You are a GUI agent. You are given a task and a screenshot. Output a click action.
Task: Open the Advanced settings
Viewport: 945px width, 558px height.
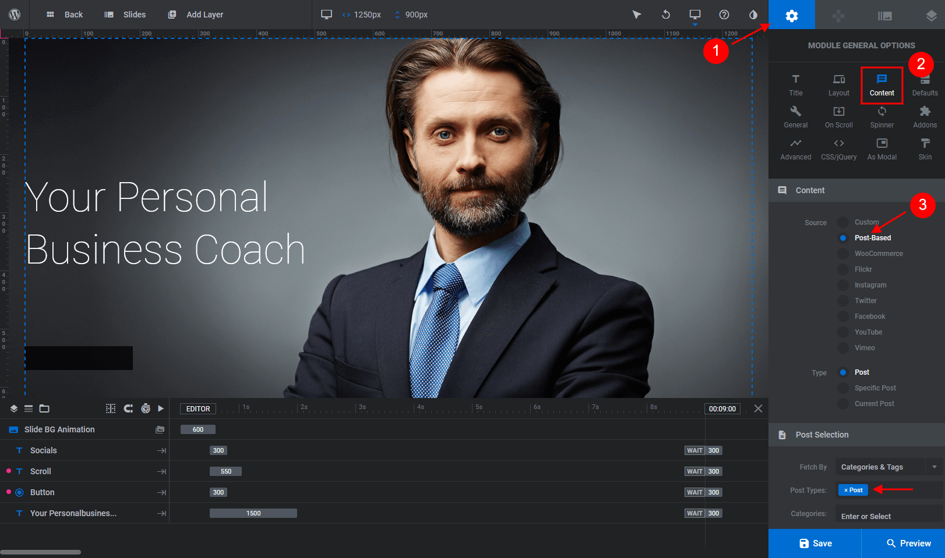pyautogui.click(x=796, y=149)
